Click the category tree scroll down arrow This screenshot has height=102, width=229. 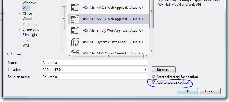click(x=64, y=48)
